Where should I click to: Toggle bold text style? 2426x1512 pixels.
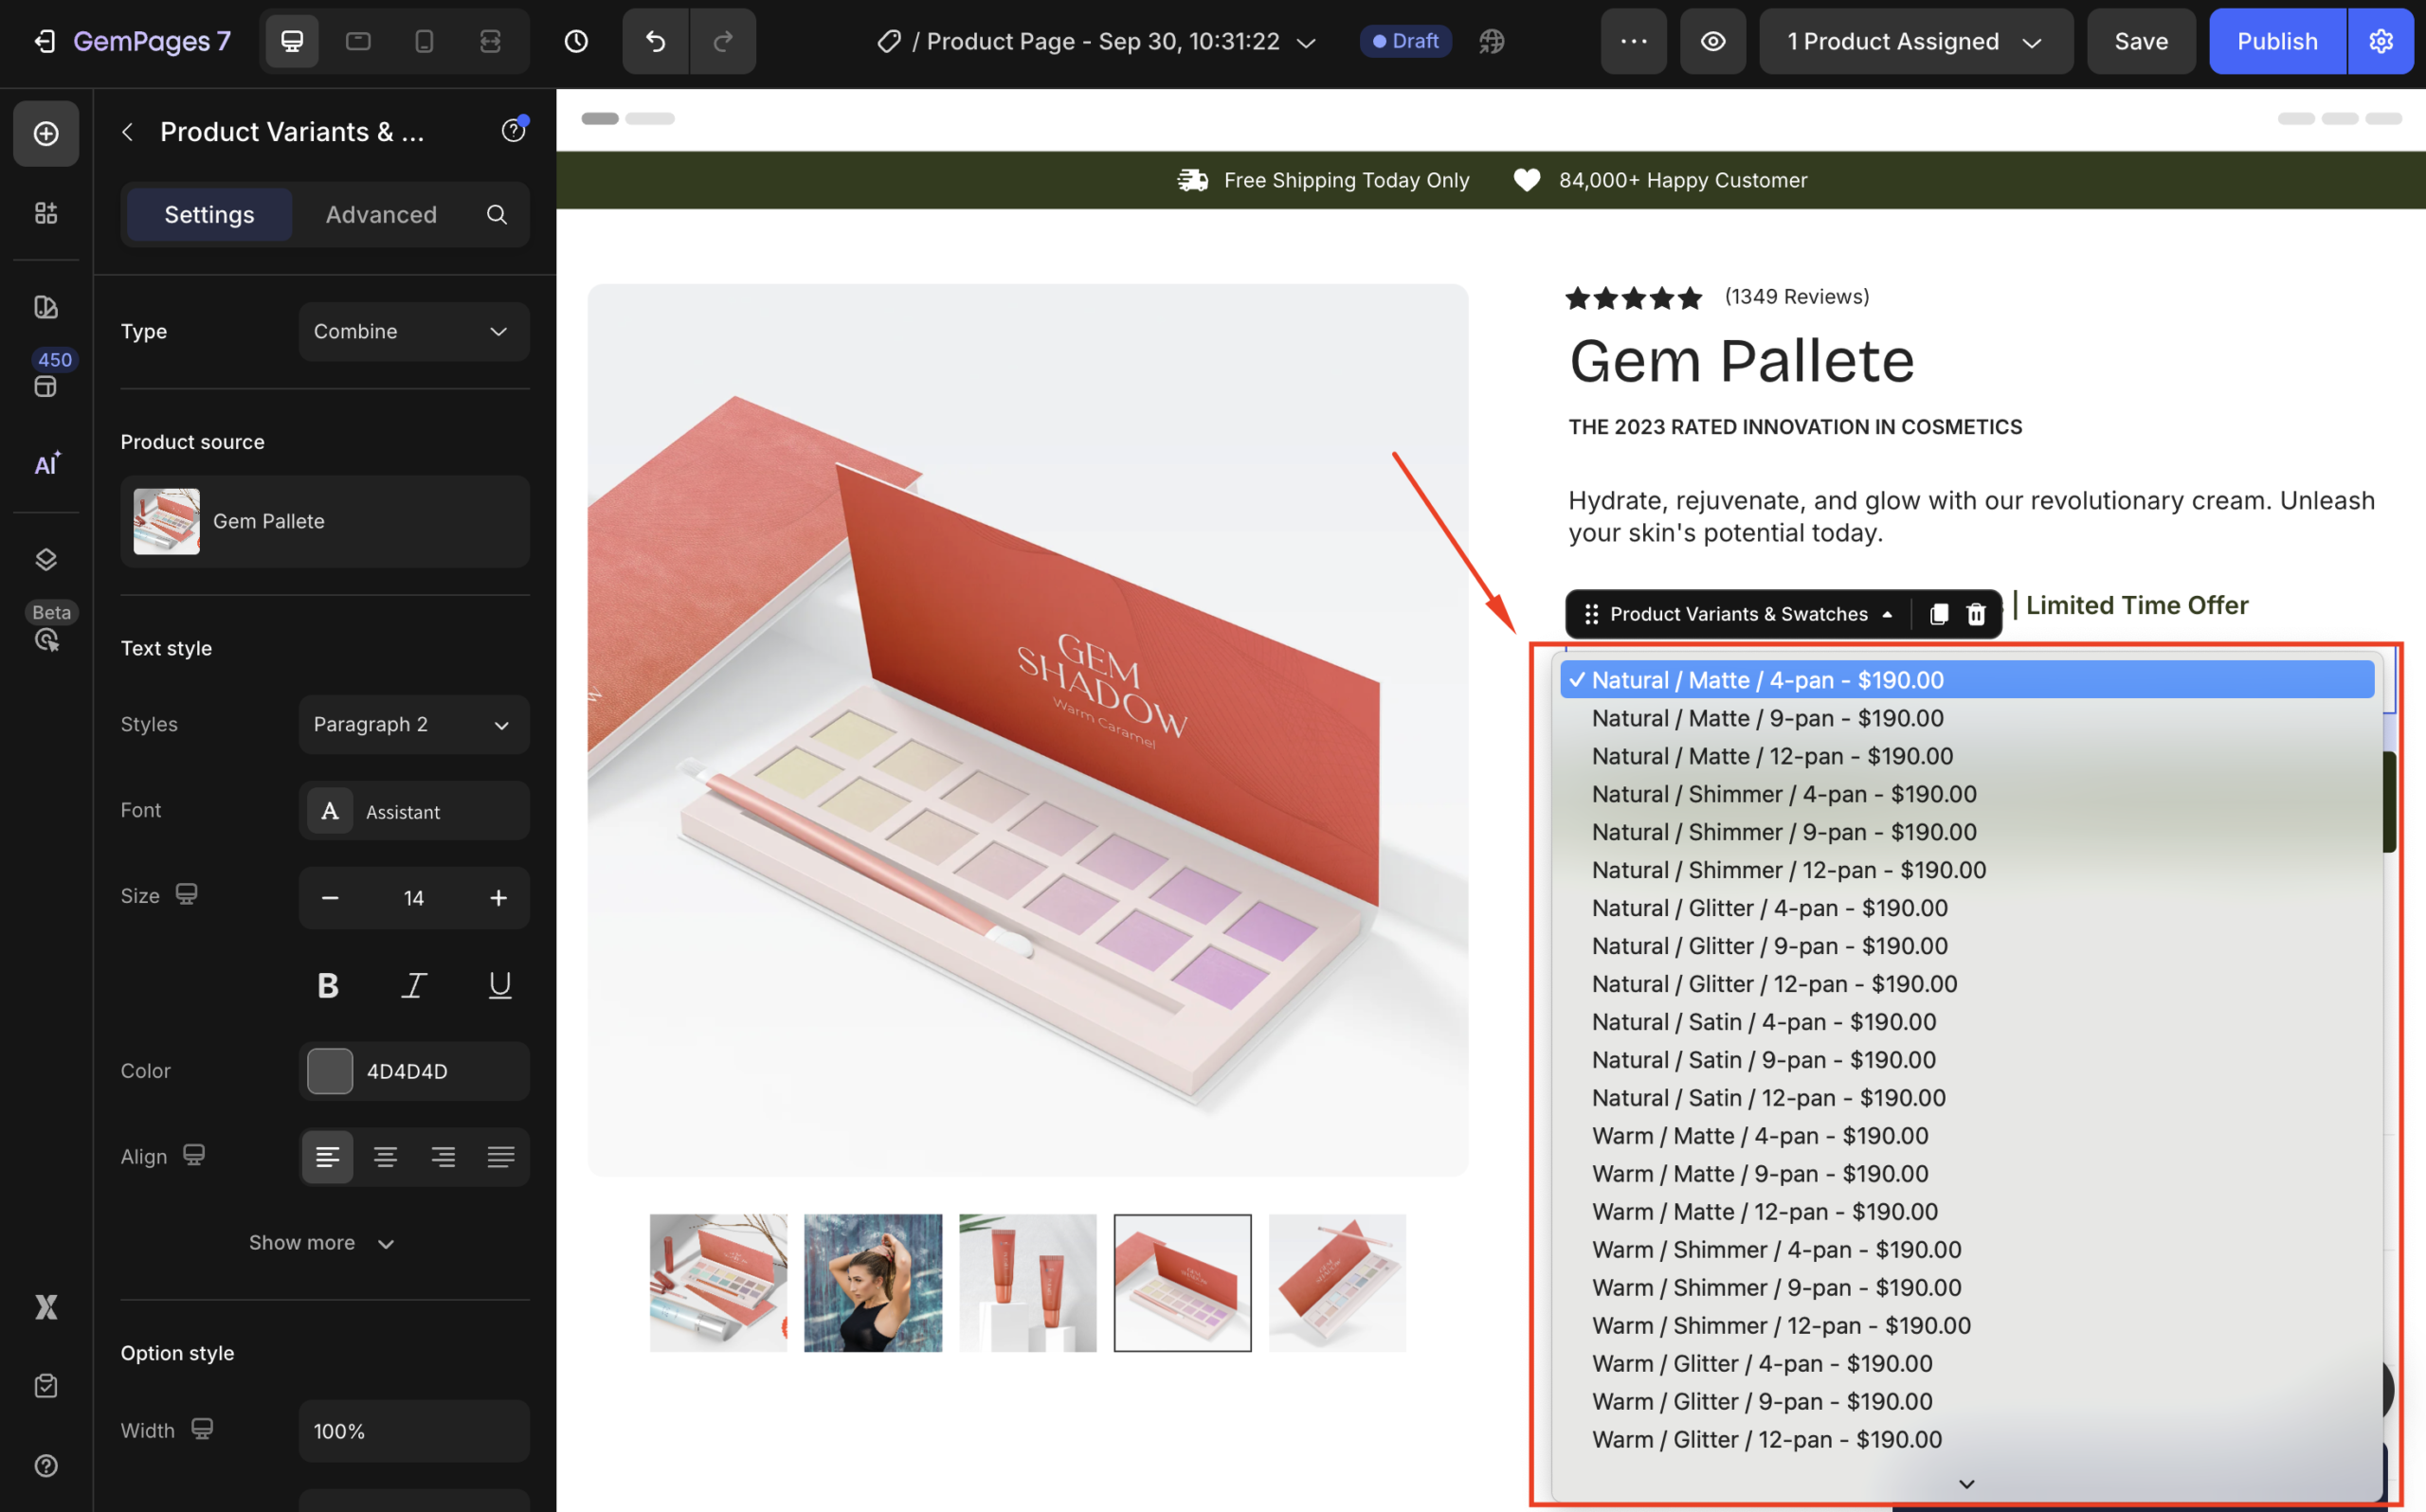click(x=328, y=986)
